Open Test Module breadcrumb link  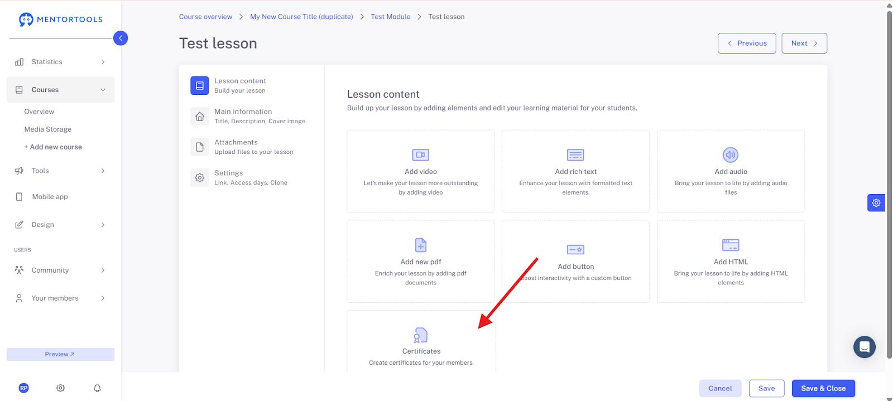pos(391,17)
